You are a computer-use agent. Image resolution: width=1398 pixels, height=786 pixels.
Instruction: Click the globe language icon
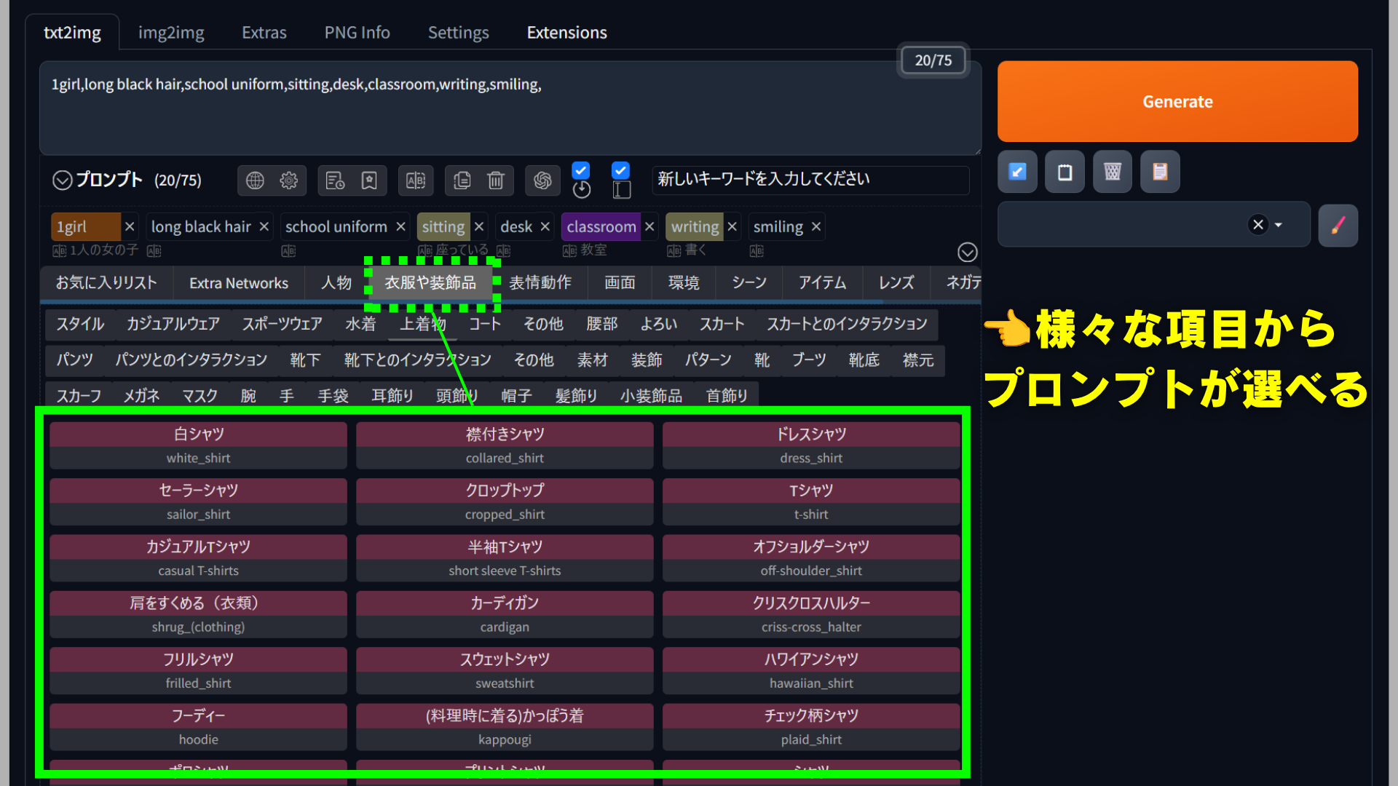(x=255, y=180)
